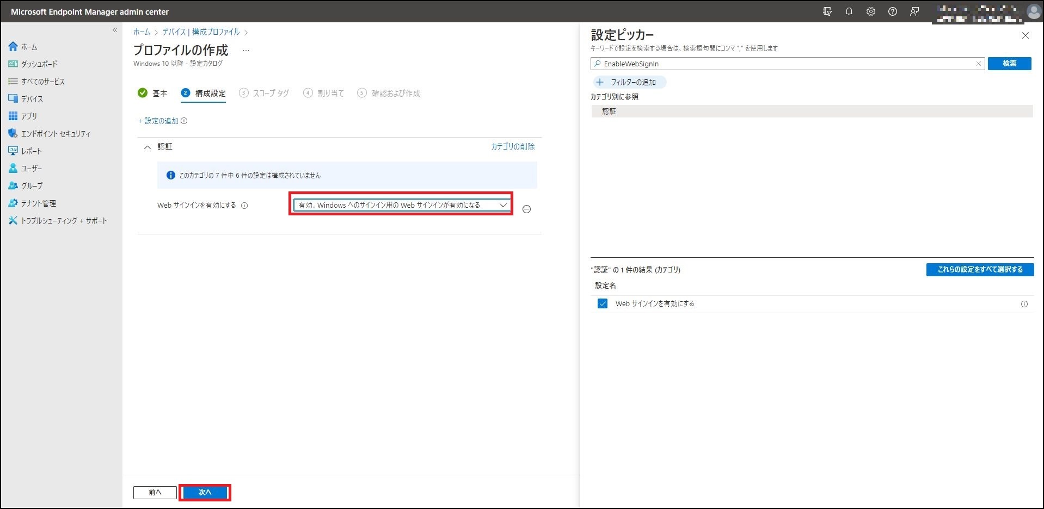This screenshot has width=1044, height=509.
Task: Click + 設定の追加 link
Action: click(x=158, y=121)
